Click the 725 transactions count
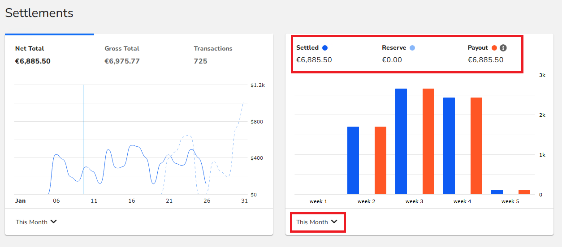562x247 pixels. click(x=200, y=61)
